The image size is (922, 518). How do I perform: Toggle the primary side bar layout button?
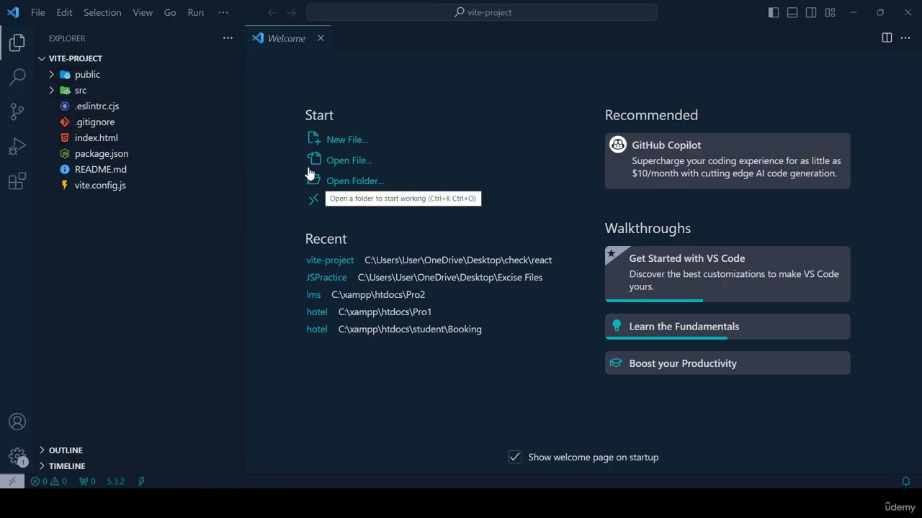(x=774, y=12)
